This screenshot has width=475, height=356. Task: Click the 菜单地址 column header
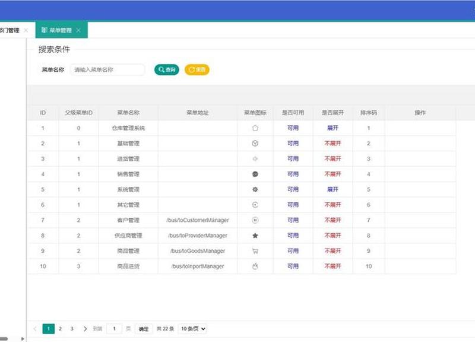[198, 113]
